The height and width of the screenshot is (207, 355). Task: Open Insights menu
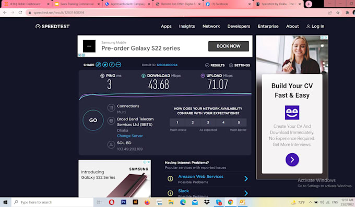pyautogui.click(x=187, y=26)
